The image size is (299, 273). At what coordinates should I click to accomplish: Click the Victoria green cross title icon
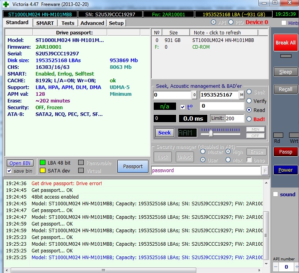[x=5, y=4]
